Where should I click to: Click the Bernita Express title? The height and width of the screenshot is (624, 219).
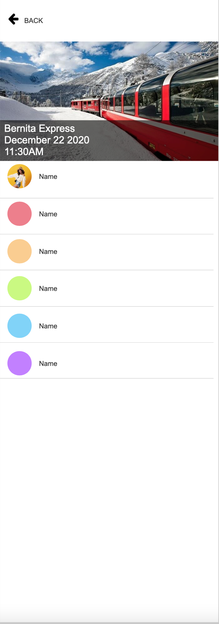click(39, 129)
